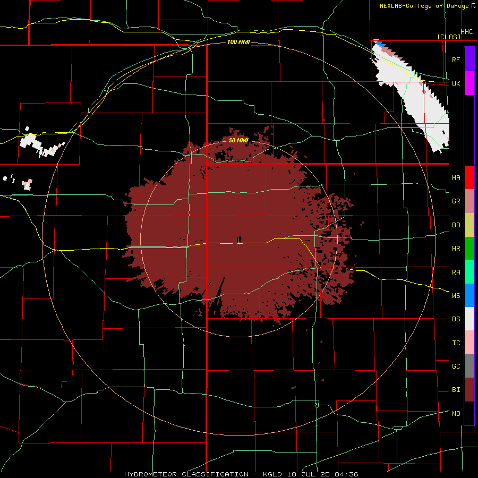Screen dimensions: 478x478
Task: Click the RF legend label
Action: click(x=456, y=59)
